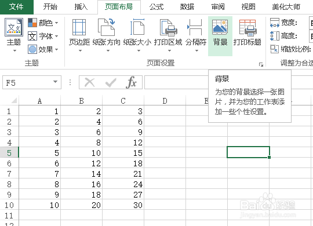Image resolution: width=313 pixels, height=226 pixels.
Task: Click the selected cell F5
Action: 248,152
